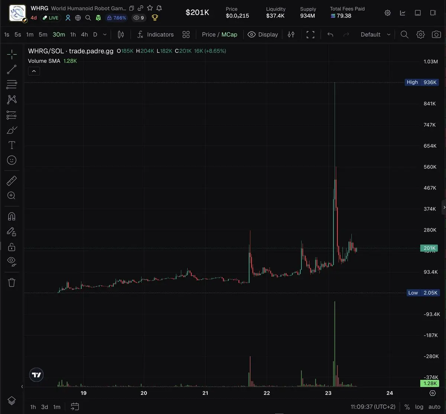Viewport: 446px width, 414px height.
Task: Click the LIVE pill badge
Action: (51, 17)
